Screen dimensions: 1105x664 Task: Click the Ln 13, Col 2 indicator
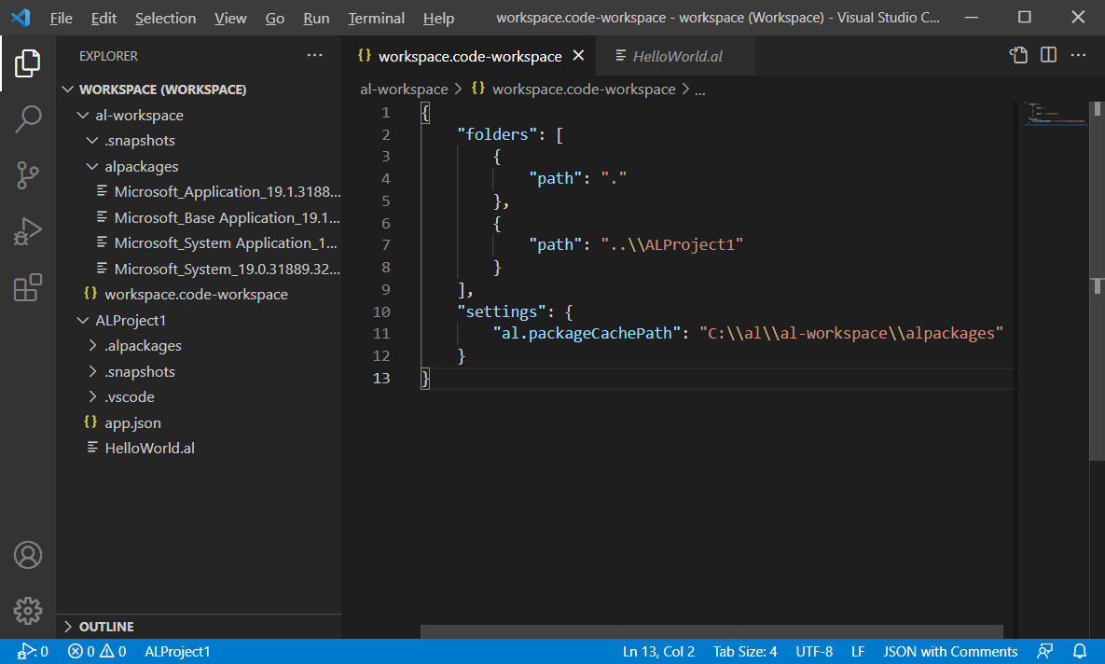tap(658, 651)
